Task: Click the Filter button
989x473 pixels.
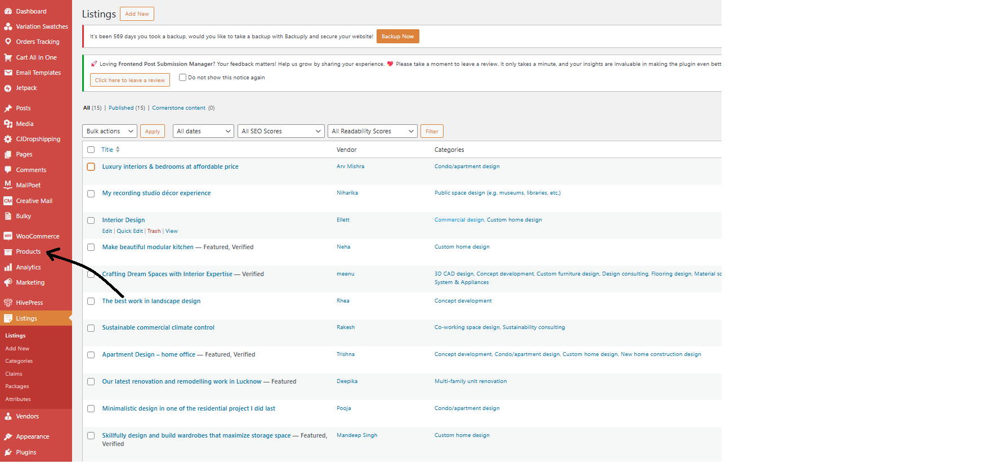Action: (432, 131)
